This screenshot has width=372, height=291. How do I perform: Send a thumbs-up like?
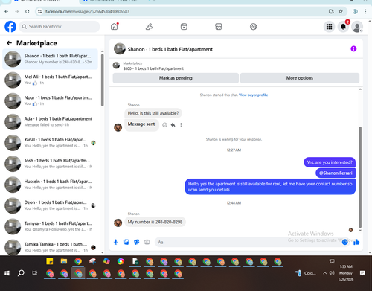356,242
